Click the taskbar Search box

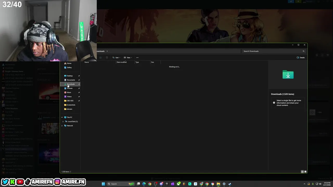click(121, 184)
